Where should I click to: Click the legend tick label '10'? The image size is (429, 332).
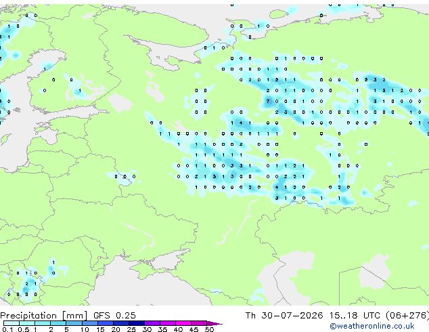85,329
